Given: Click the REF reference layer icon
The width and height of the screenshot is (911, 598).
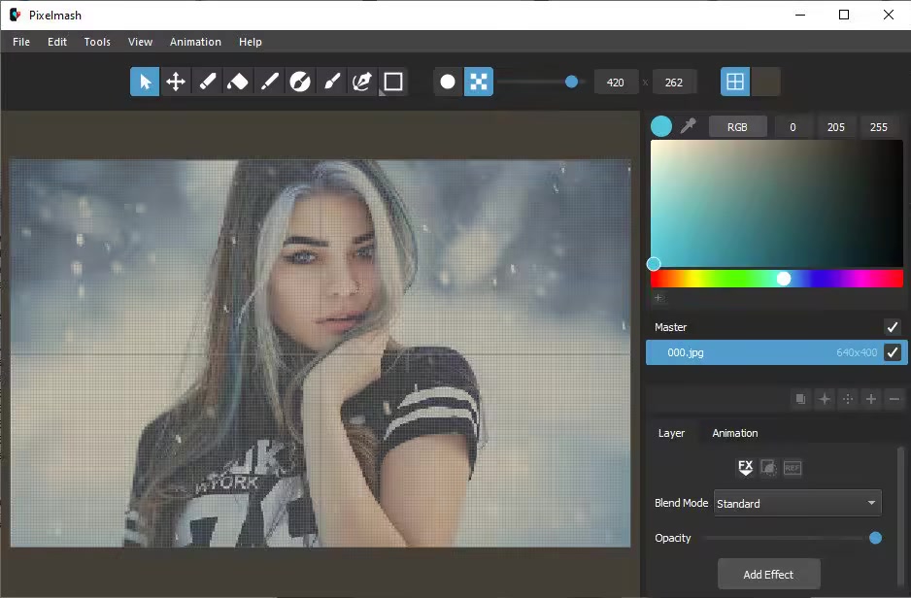Looking at the screenshot, I should (x=793, y=468).
